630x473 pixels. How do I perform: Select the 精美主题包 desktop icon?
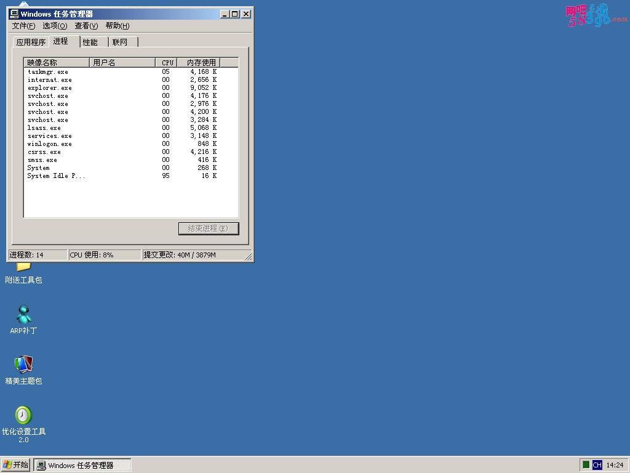pyautogui.click(x=23, y=365)
